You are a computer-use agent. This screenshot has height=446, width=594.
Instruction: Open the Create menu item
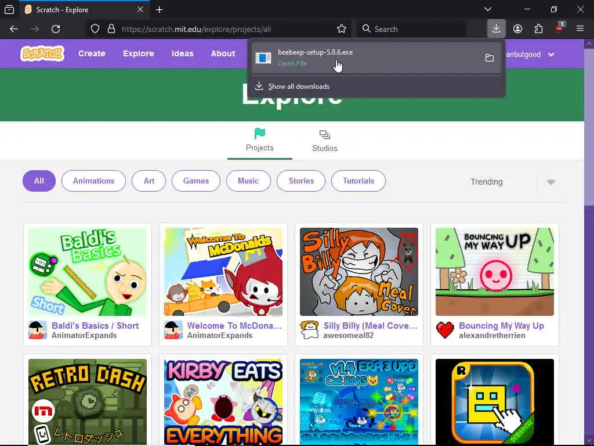click(92, 53)
